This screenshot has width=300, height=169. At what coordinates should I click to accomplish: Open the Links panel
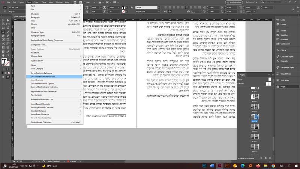click(x=282, y=20)
